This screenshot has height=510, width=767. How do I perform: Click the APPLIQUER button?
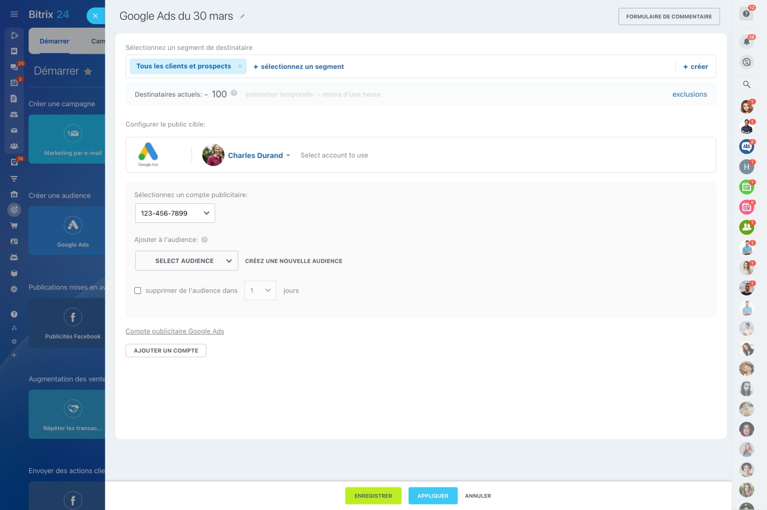[x=433, y=496]
